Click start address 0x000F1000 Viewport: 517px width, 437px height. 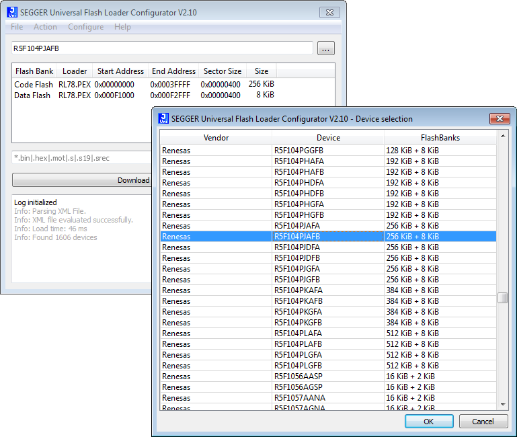point(114,95)
